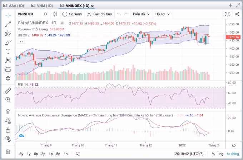
Task: Select the brush drawing tool
Action: click(8, 42)
